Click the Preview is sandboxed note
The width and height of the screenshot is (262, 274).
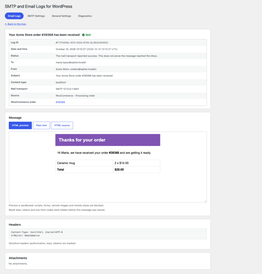56,206
